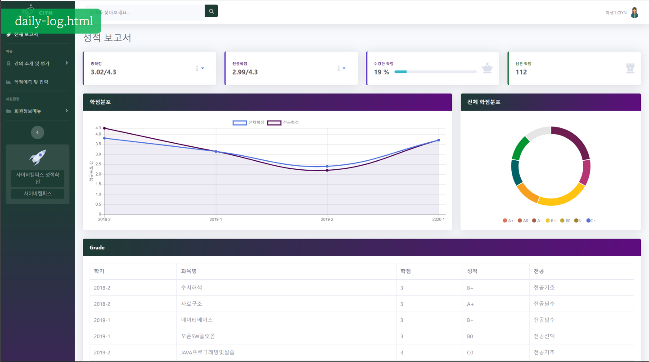The width and height of the screenshot is (649, 362).
Task: Click the 2.99/4.3 major GPA value
Action: [245, 72]
